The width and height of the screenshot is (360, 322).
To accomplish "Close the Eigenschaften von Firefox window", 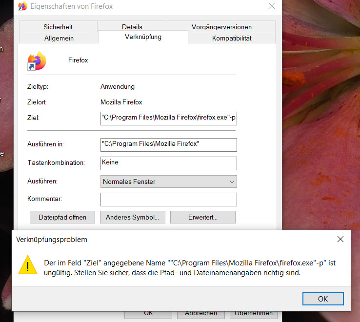I will (x=272, y=6).
